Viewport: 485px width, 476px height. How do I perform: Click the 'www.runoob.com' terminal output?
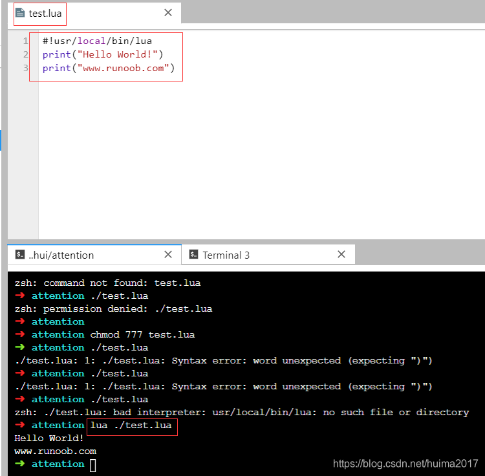[x=56, y=451]
